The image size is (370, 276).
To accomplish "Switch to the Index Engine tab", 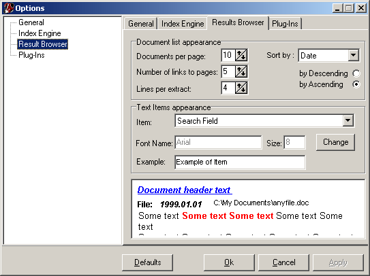I will click(183, 24).
